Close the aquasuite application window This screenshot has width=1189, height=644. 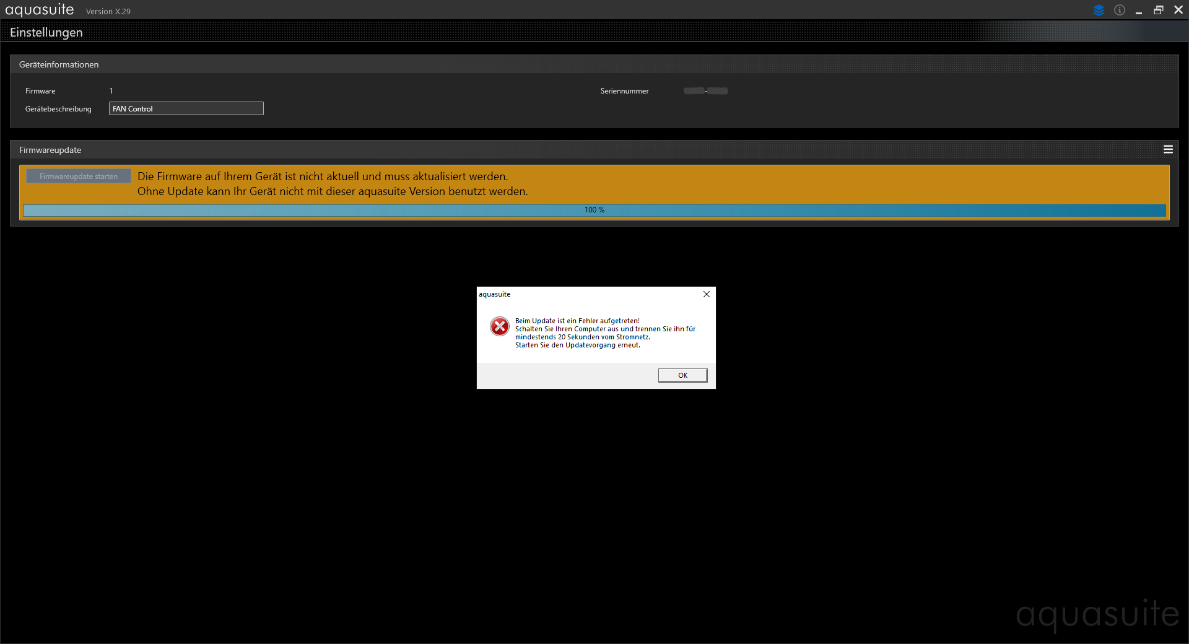[1178, 10]
